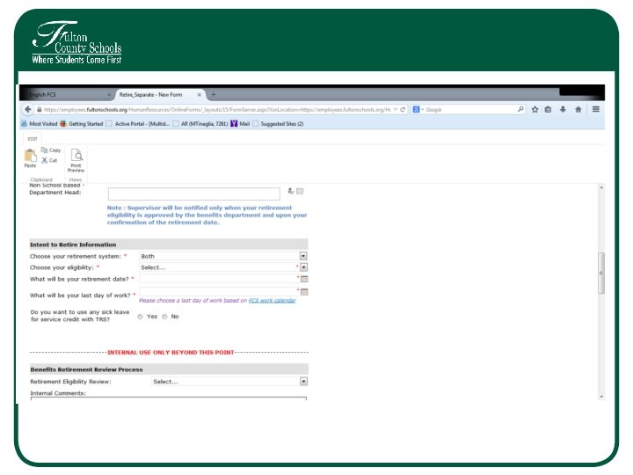
Task: Open calendar picker for last day of work
Action: 304,292
